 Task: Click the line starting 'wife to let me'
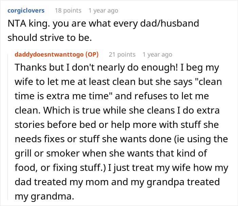click(x=118, y=82)
